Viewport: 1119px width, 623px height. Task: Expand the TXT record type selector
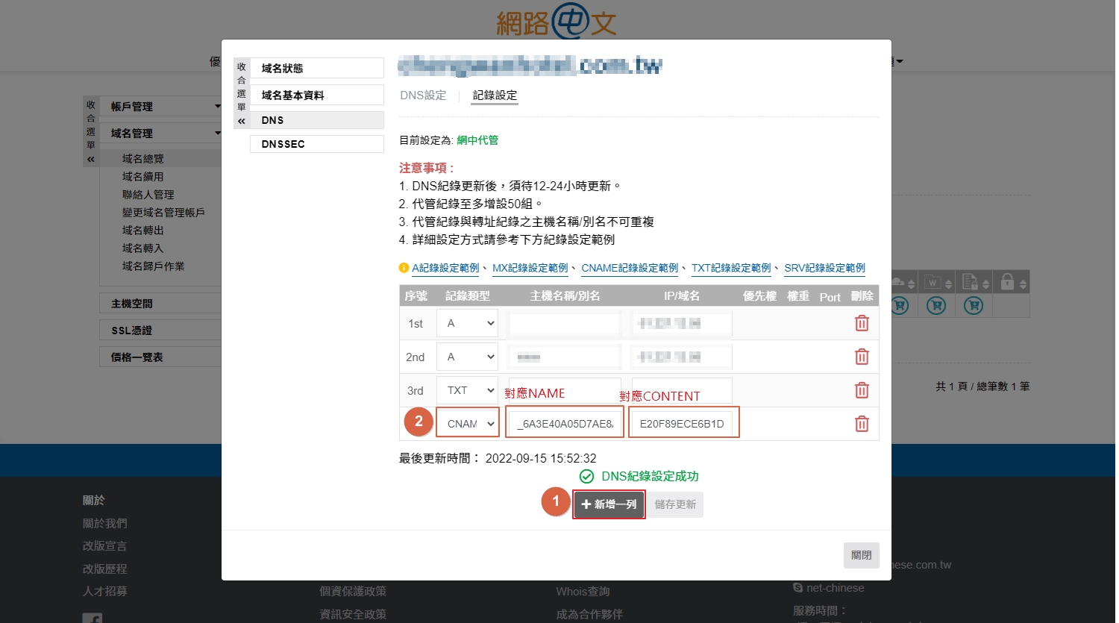pyautogui.click(x=468, y=390)
